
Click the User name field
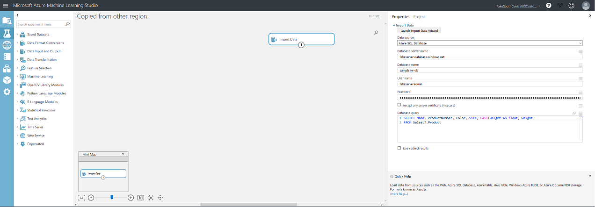point(490,84)
